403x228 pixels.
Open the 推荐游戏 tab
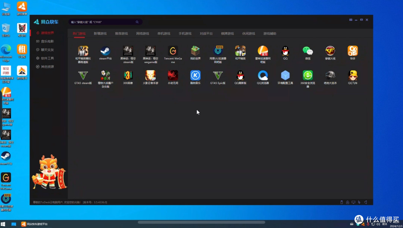click(121, 33)
